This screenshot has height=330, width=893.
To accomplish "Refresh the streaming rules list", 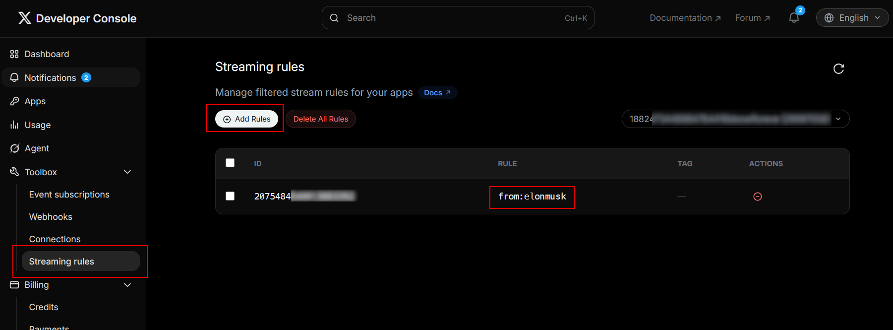I will (838, 68).
